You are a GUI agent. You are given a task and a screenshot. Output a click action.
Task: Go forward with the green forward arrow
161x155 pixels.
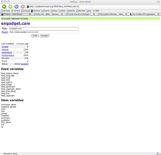point(10,6)
